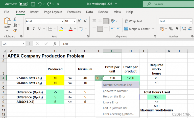Click the Merge & Center button
The image size is (194, 118).
click(x=136, y=29)
